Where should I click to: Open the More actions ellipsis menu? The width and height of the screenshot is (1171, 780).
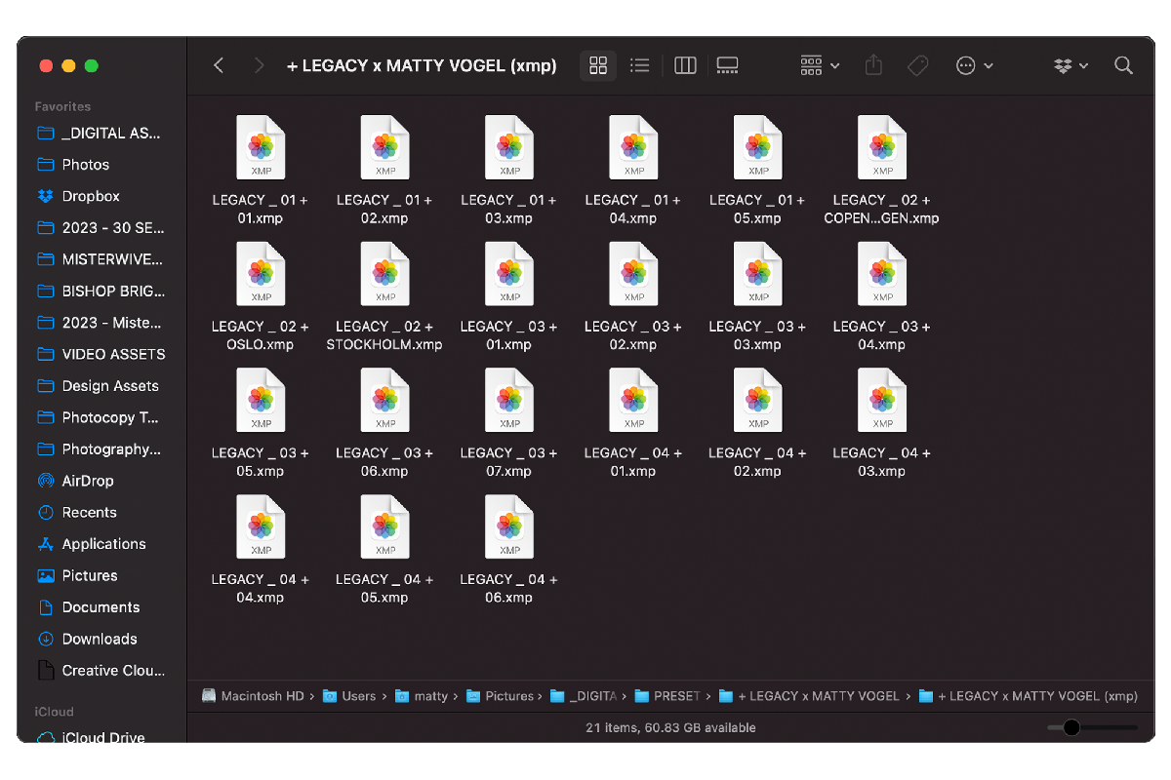(x=974, y=65)
